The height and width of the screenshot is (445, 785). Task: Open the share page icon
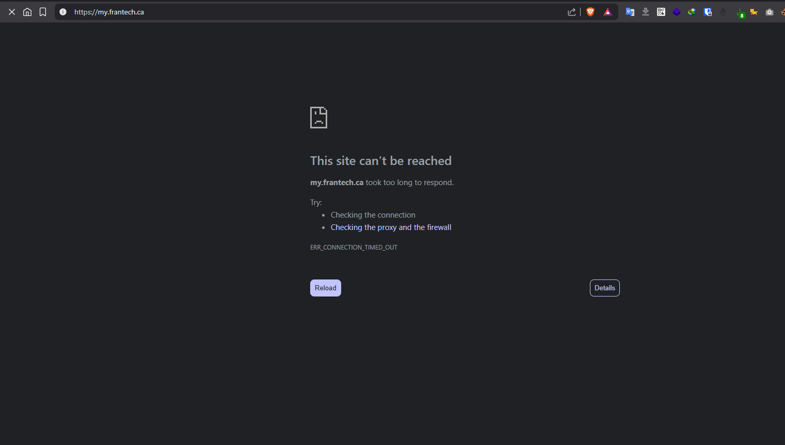[x=571, y=12]
